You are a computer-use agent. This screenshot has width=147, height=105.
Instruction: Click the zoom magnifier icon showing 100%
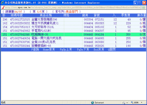[x=132, y=102]
